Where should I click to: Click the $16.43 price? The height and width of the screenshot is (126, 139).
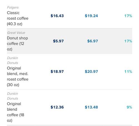click(x=57, y=16)
